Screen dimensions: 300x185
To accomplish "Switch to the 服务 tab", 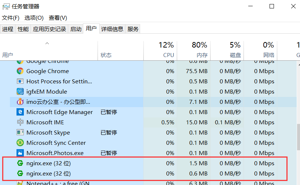I will point(133,29).
